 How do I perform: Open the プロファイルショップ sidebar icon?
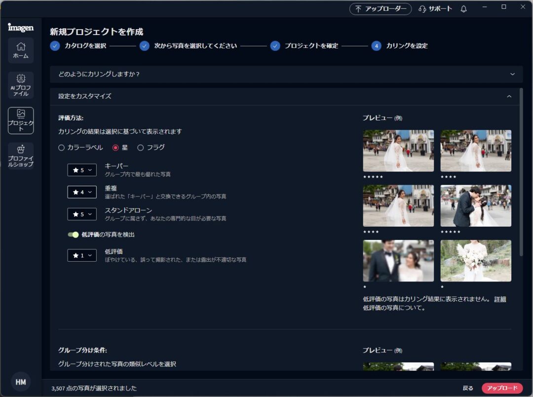tap(21, 155)
